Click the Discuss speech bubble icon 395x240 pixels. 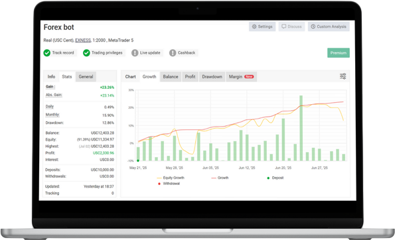pyautogui.click(x=284, y=27)
